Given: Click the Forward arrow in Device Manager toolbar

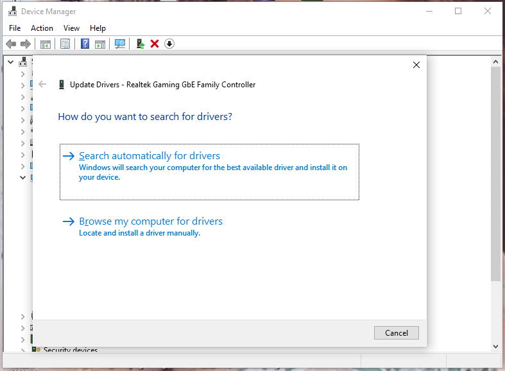Looking at the screenshot, I should tap(26, 44).
